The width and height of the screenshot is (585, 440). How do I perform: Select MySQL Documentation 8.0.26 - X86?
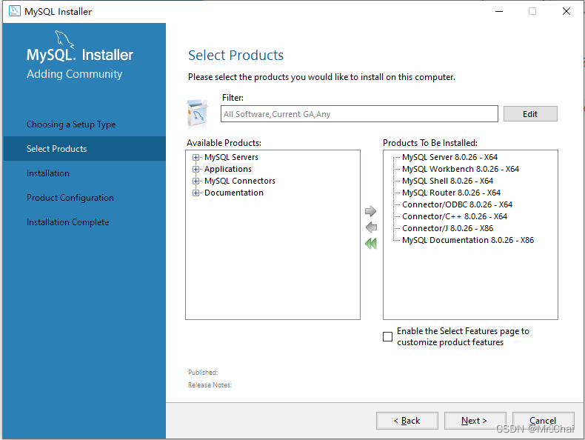point(468,240)
